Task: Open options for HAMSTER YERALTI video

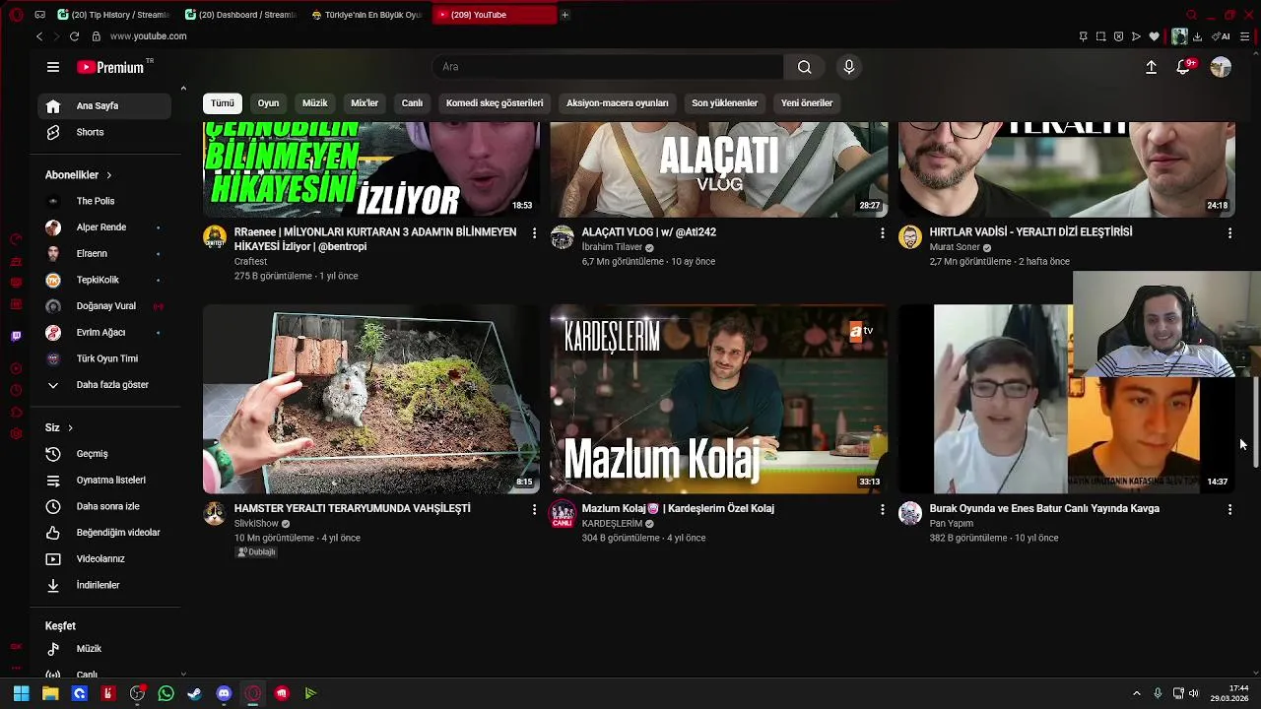Action: point(534,509)
